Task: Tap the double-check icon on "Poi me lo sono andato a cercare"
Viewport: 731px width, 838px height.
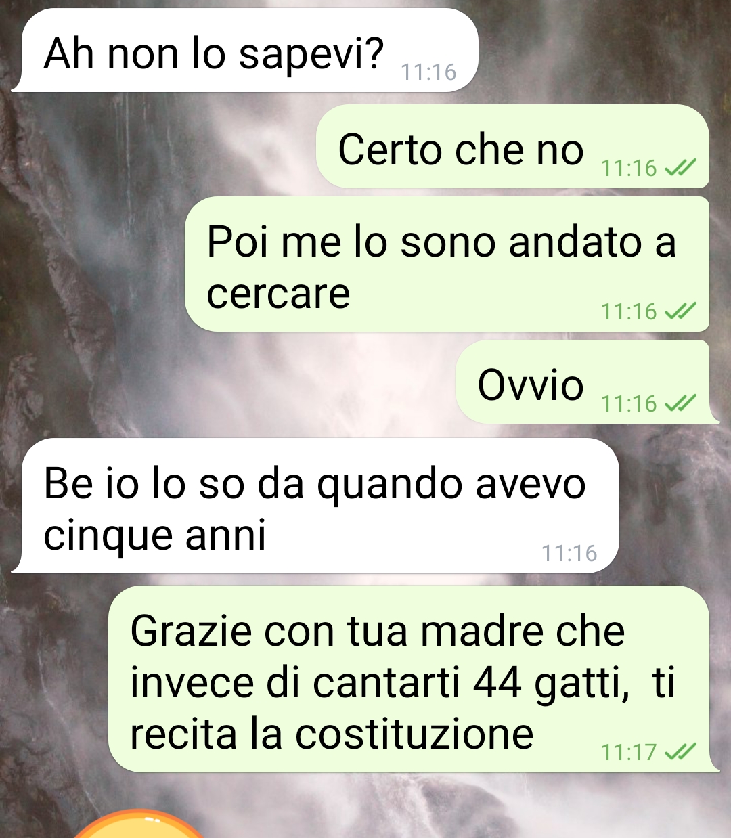Action: tap(680, 311)
